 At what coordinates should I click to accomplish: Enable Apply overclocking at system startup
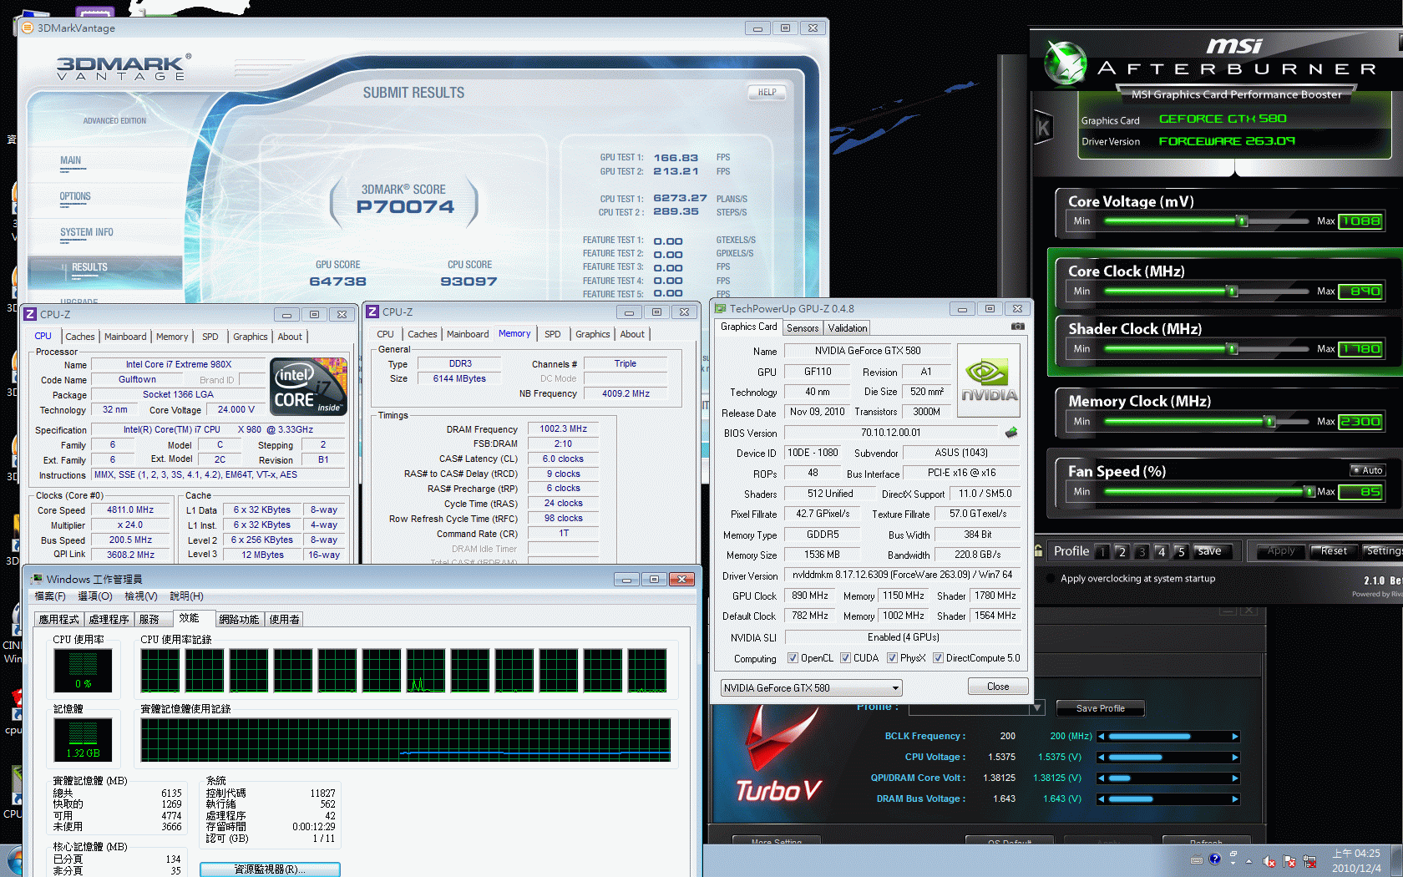coord(1050,578)
